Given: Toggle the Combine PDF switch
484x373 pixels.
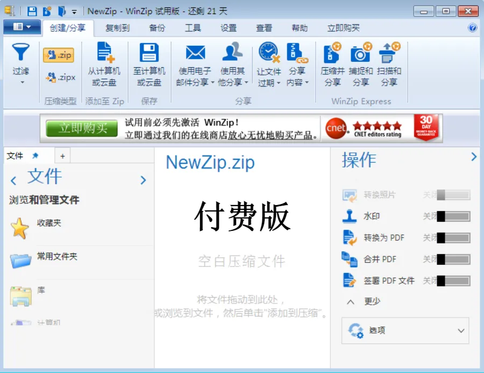Looking at the screenshot, I should click(x=453, y=259).
